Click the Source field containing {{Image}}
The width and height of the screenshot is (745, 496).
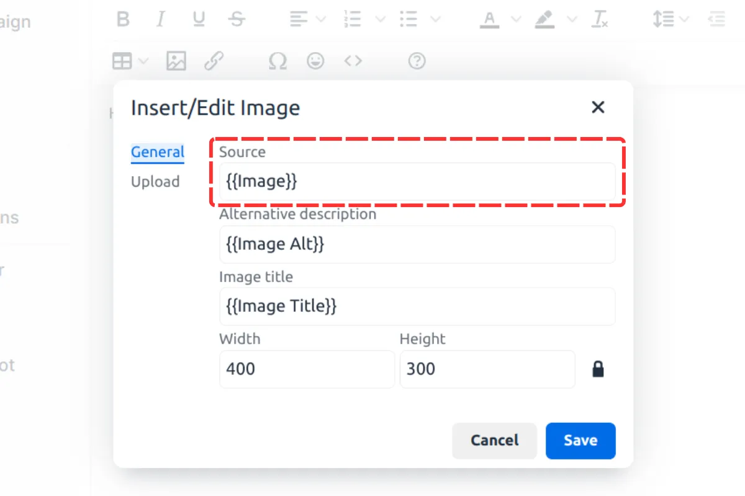click(417, 182)
